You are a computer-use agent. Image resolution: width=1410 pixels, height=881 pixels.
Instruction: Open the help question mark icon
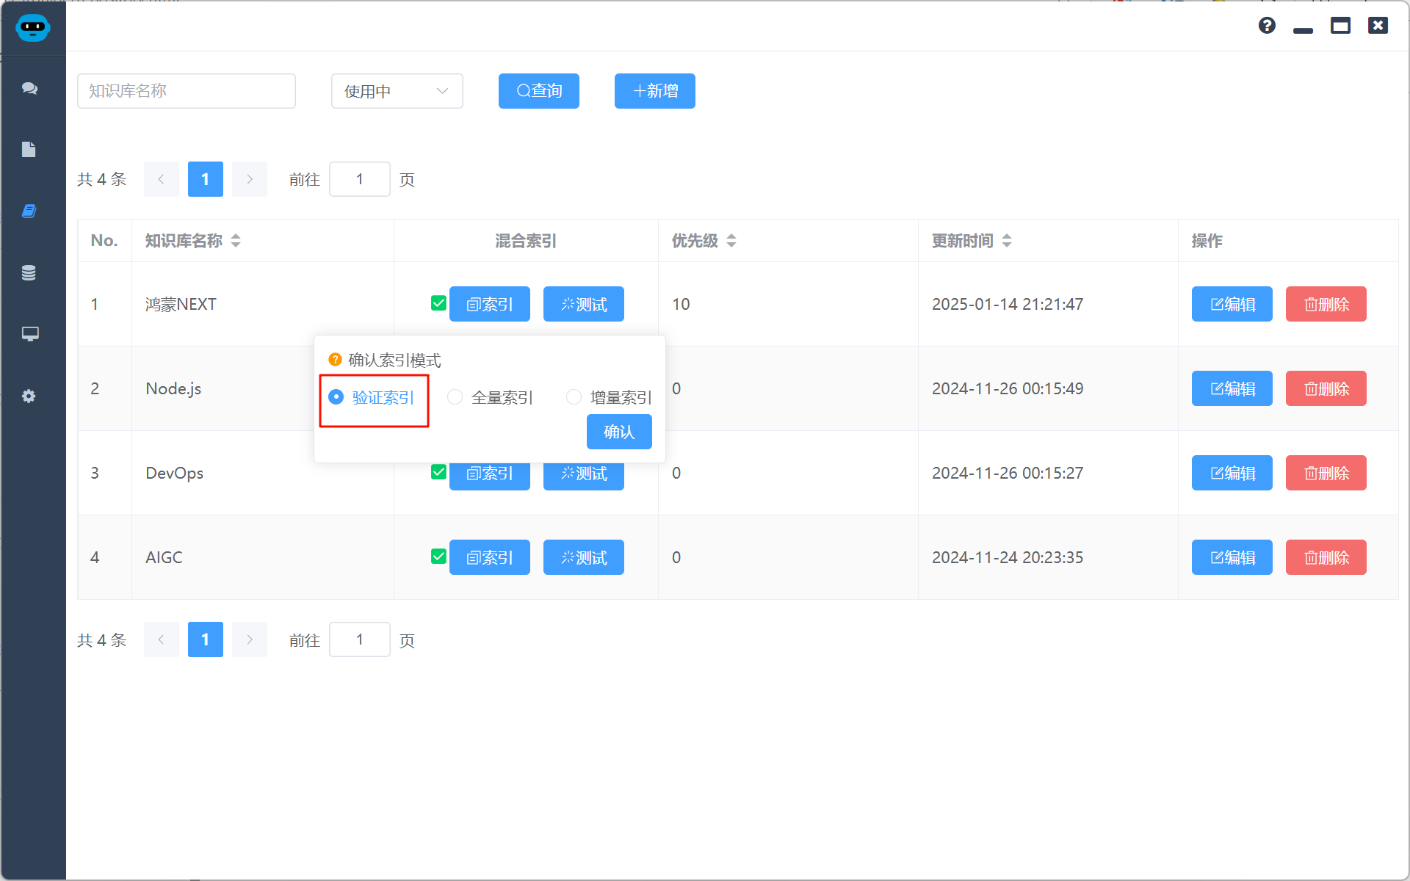1267,26
